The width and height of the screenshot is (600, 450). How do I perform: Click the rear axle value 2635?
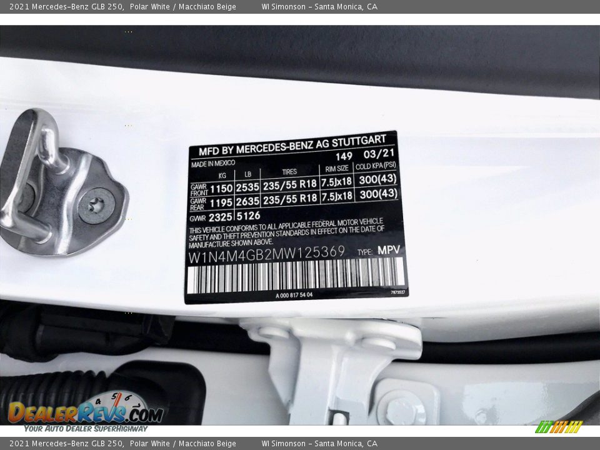click(247, 201)
